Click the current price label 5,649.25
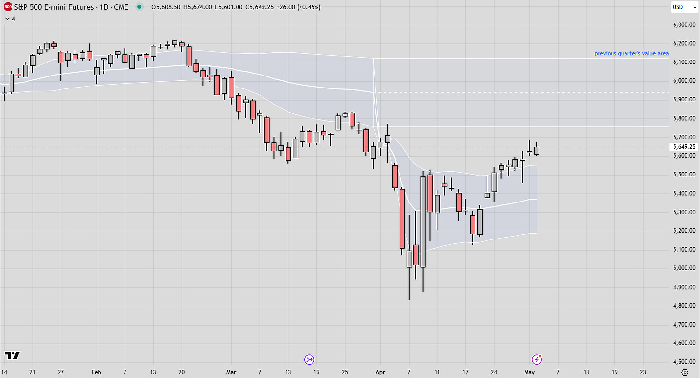Screen dimensions: 700x378 pos(684,147)
